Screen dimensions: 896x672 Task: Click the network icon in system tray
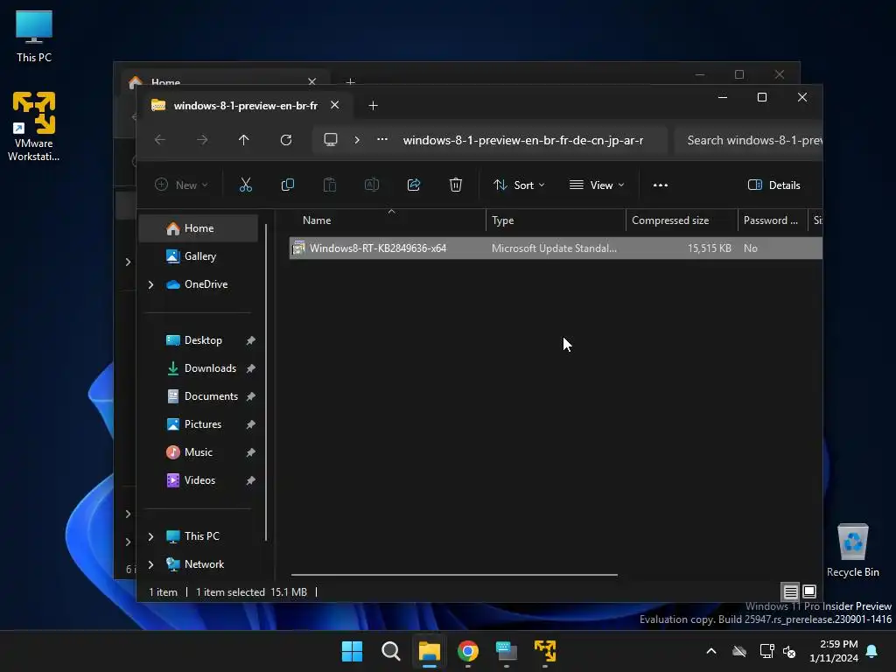coord(766,651)
